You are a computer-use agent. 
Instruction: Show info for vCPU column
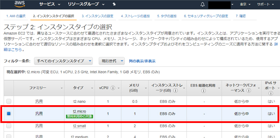(x=113, y=88)
